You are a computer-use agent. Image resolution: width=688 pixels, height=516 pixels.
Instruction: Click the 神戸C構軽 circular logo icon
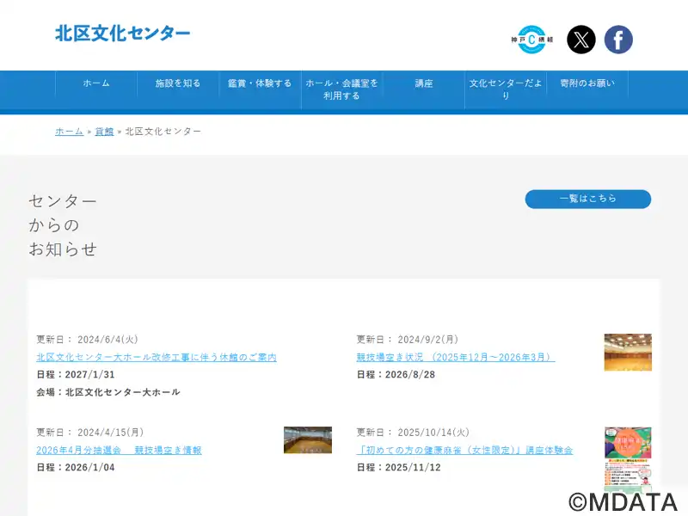coord(531,40)
